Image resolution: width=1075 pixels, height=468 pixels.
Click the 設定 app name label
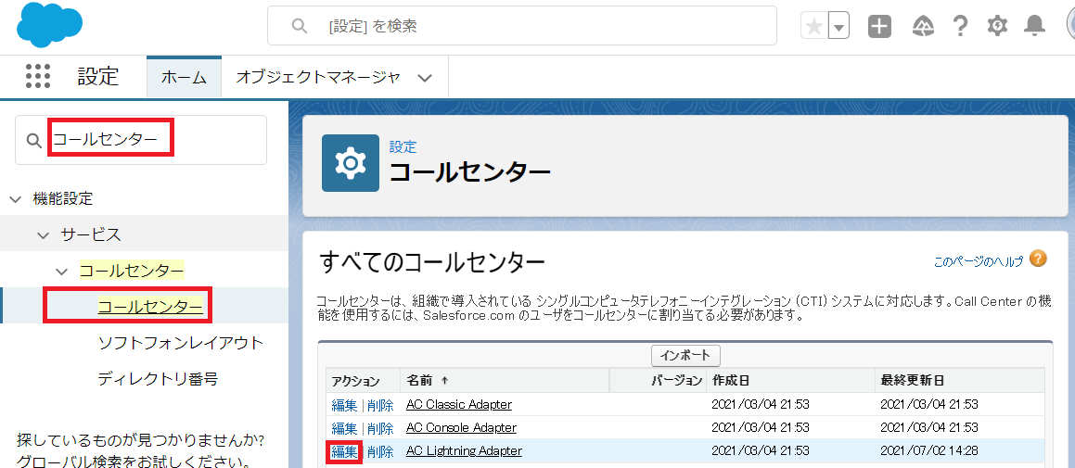tap(98, 76)
